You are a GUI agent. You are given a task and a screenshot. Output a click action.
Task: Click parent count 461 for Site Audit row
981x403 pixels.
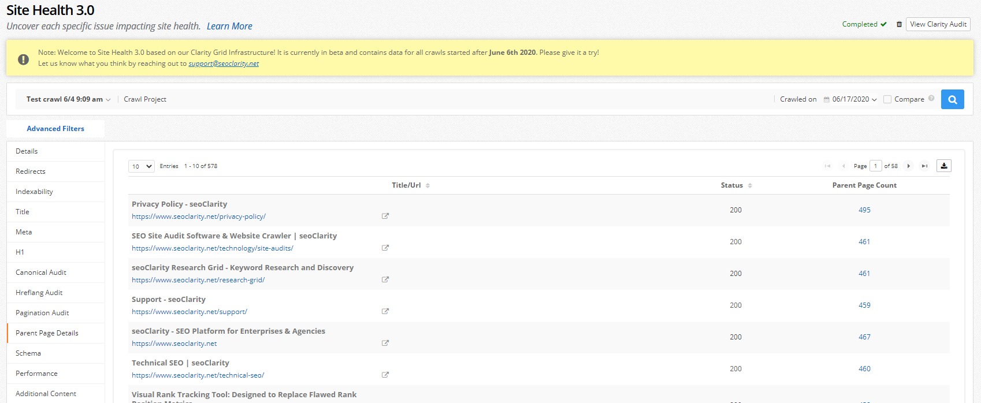(864, 242)
